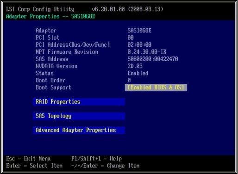This screenshot has width=238, height=174.
Task: Select the Enabled BIOS & OS field
Action: pyautogui.click(x=156, y=87)
